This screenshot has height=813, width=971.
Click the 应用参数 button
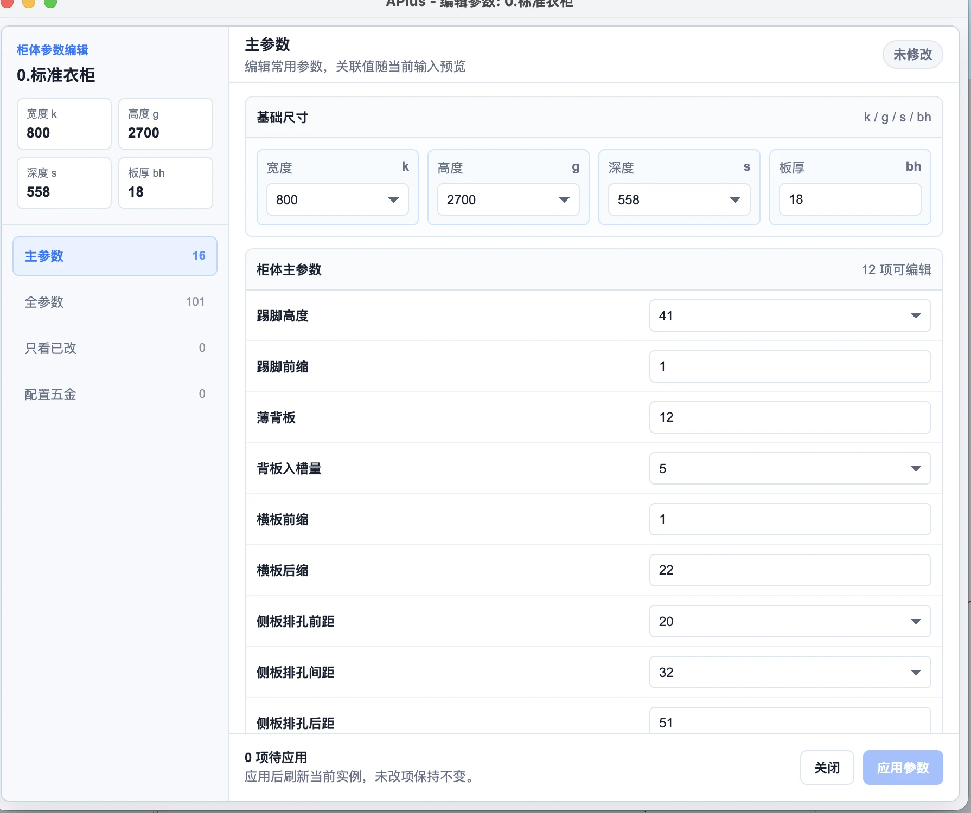[903, 767]
